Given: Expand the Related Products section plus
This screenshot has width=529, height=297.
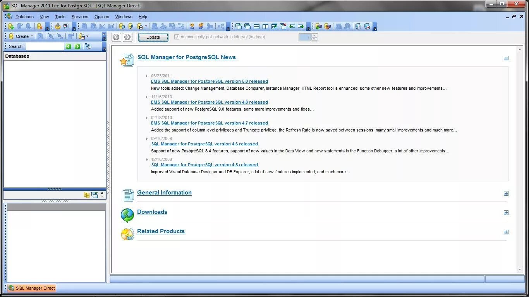Looking at the screenshot, I should [x=506, y=232].
